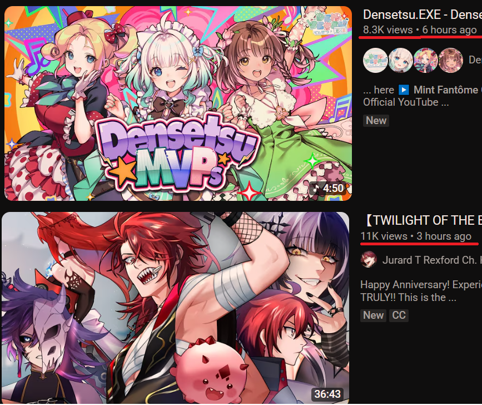Click the 36:43 duration badge
Viewport: 482px width, 405px height.
pyautogui.click(x=327, y=394)
